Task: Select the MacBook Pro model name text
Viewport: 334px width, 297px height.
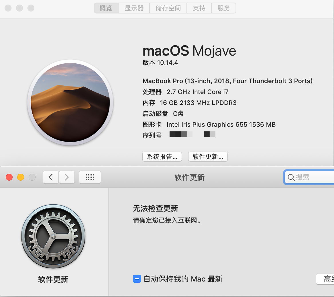Action: point(227,81)
